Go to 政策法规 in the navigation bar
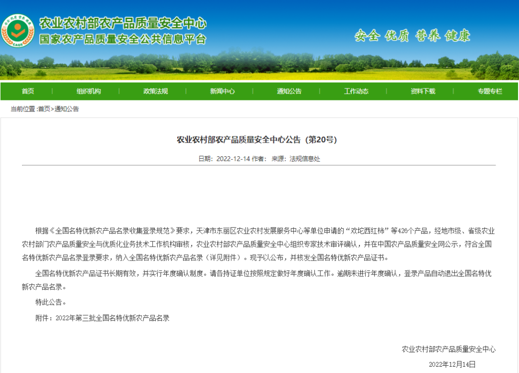 pyautogui.click(x=156, y=91)
